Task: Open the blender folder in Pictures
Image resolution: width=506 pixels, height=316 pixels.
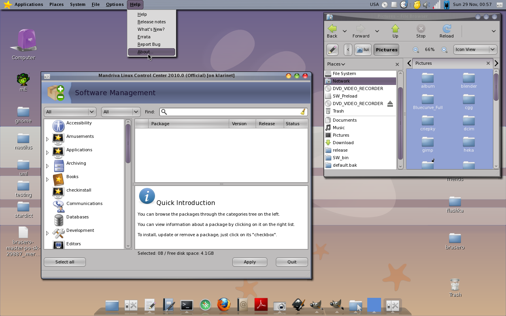Action: tap(469, 80)
